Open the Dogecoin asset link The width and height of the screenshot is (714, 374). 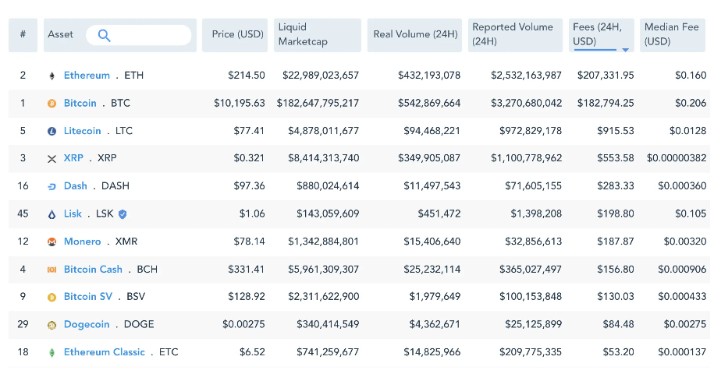pyautogui.click(x=87, y=324)
